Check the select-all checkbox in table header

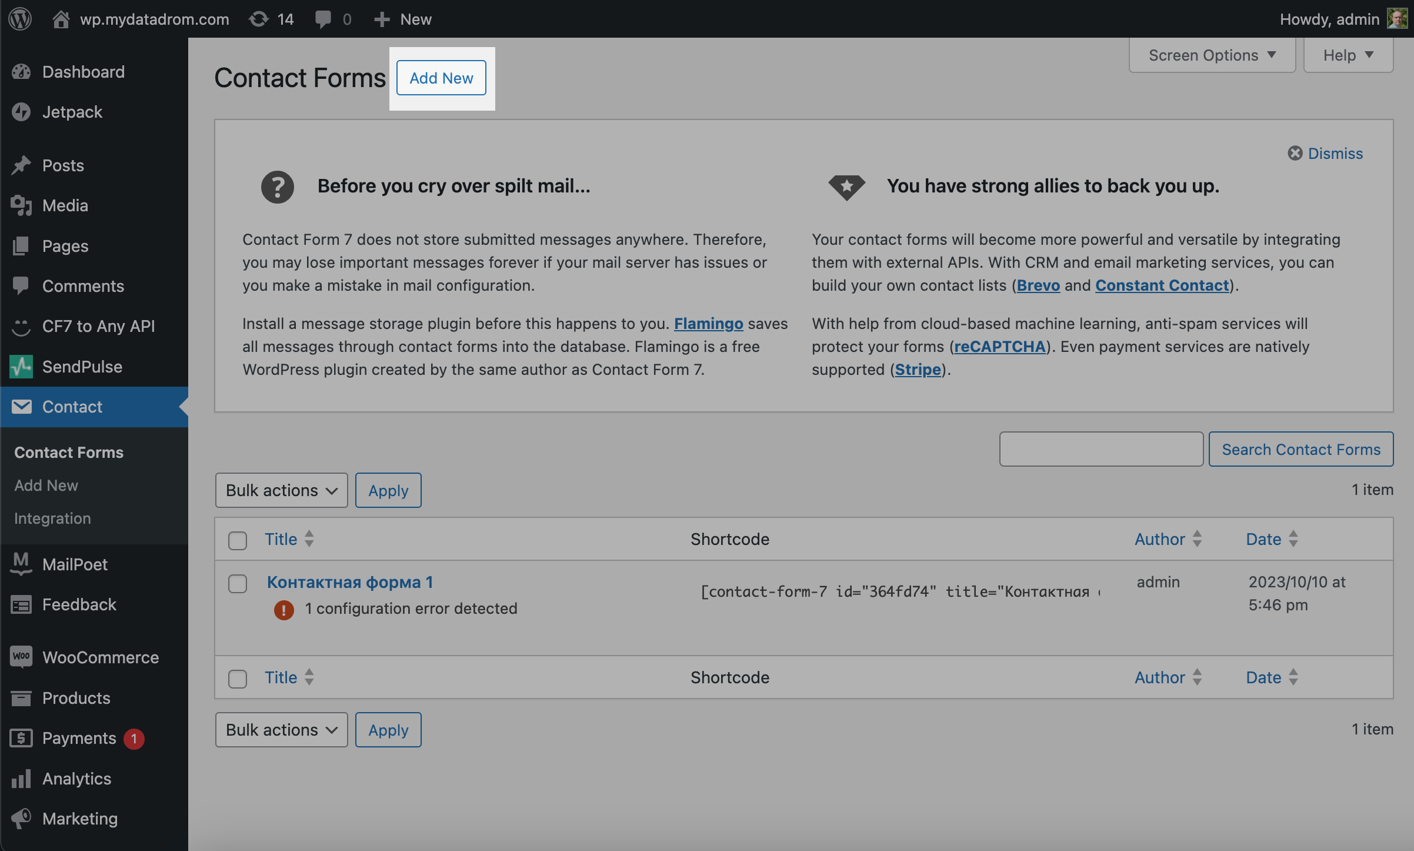coord(238,540)
